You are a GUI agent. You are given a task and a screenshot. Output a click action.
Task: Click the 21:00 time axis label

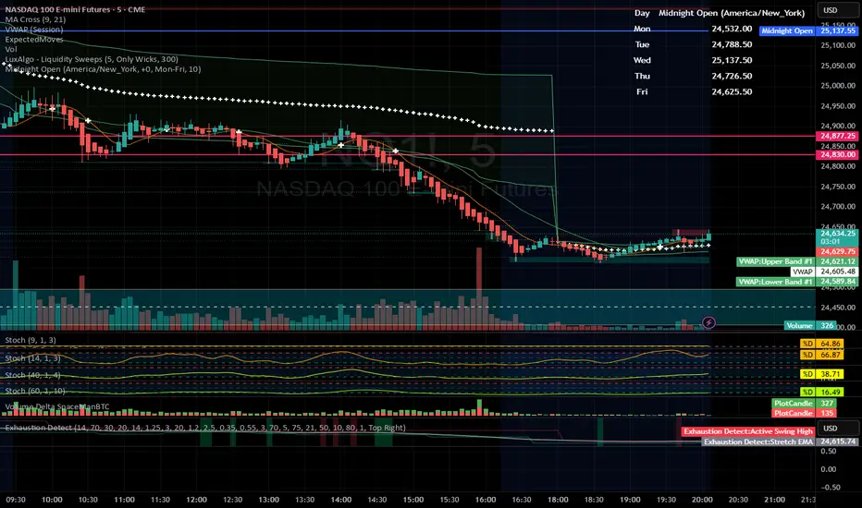(774, 499)
